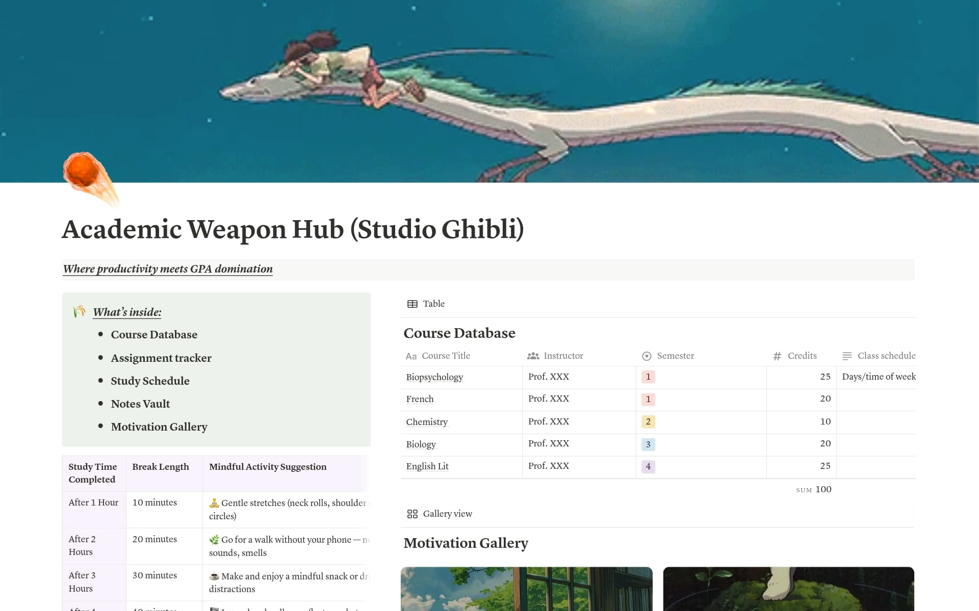Click the text icon on Class schedule column
This screenshot has height=611, width=979.
(847, 356)
